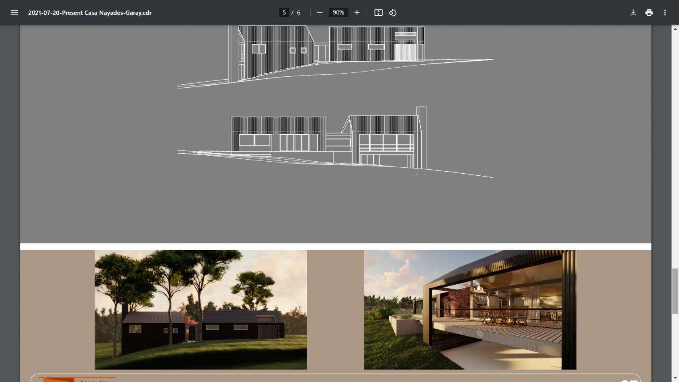Edit the current page number field
This screenshot has width=679, height=382.
click(284, 12)
